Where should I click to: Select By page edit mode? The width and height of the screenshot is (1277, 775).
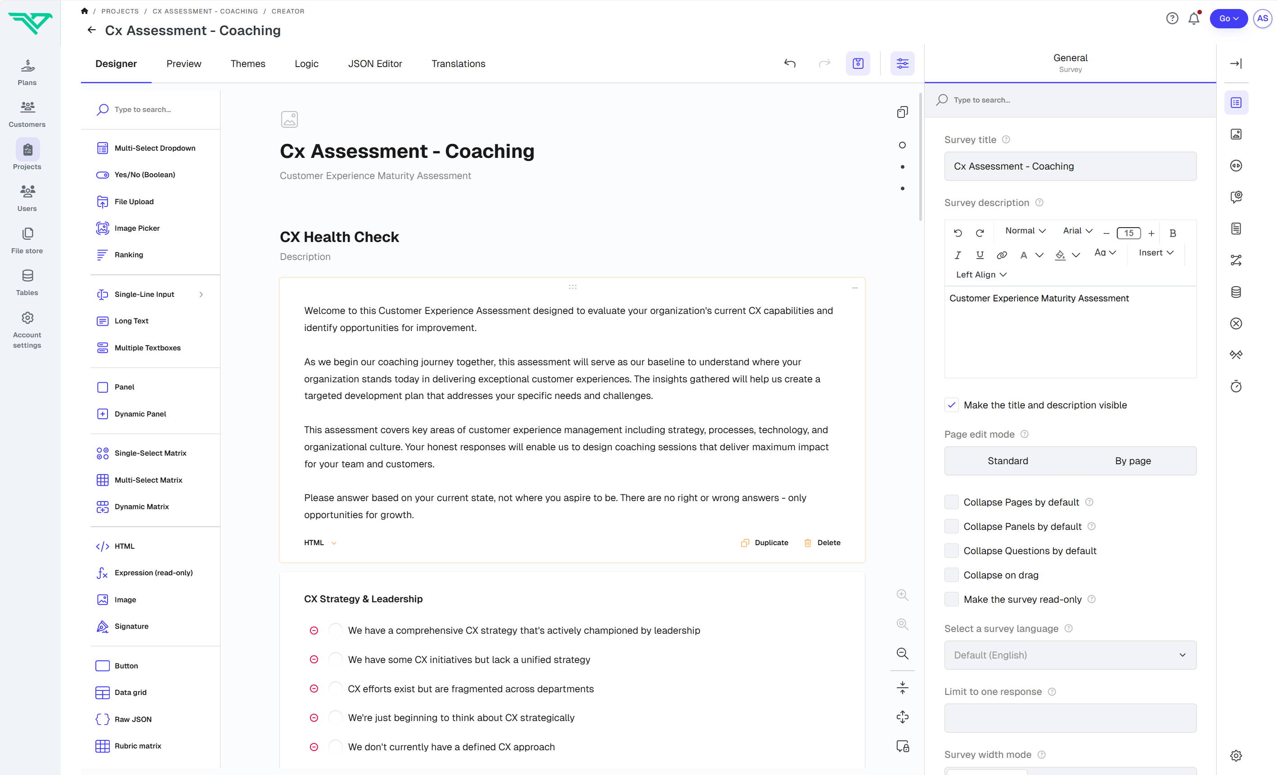[1133, 461]
